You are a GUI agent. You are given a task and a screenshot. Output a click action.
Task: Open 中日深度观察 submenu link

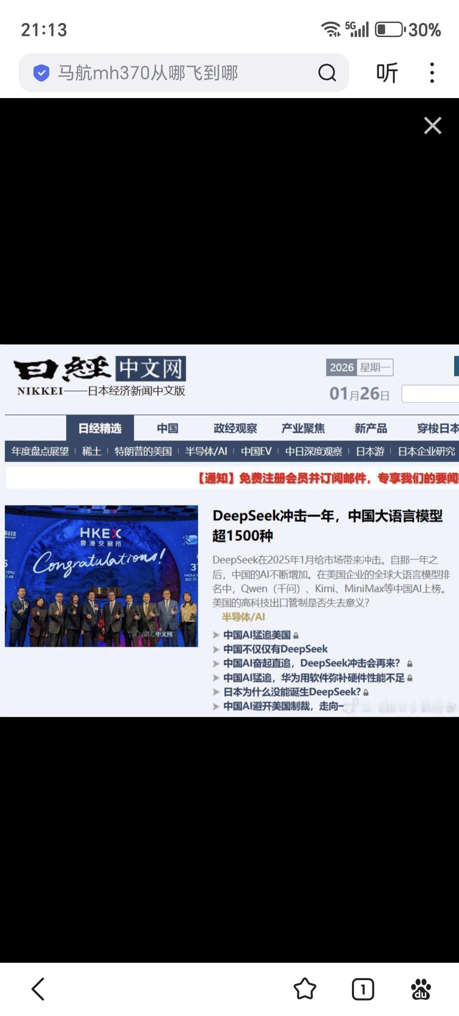click(x=314, y=451)
